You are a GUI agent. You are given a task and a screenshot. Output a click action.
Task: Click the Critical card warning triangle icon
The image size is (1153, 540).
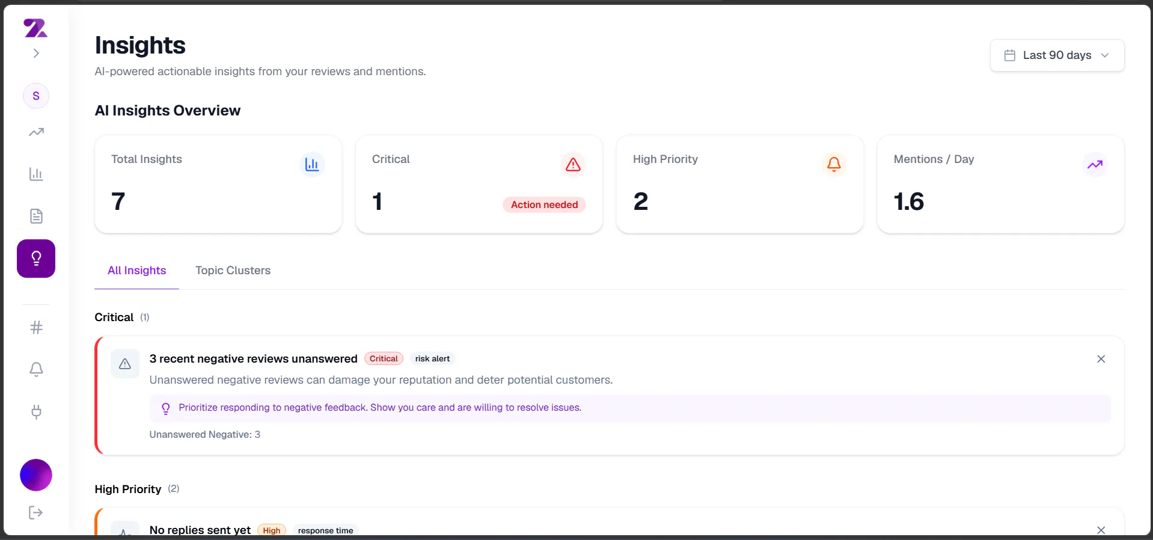573,164
